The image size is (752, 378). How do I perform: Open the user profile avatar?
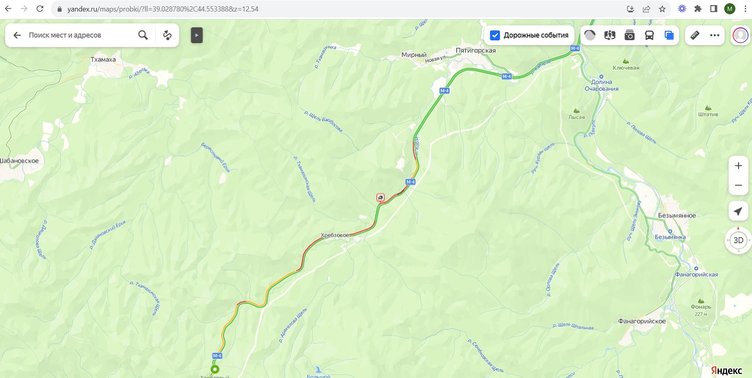tap(741, 35)
